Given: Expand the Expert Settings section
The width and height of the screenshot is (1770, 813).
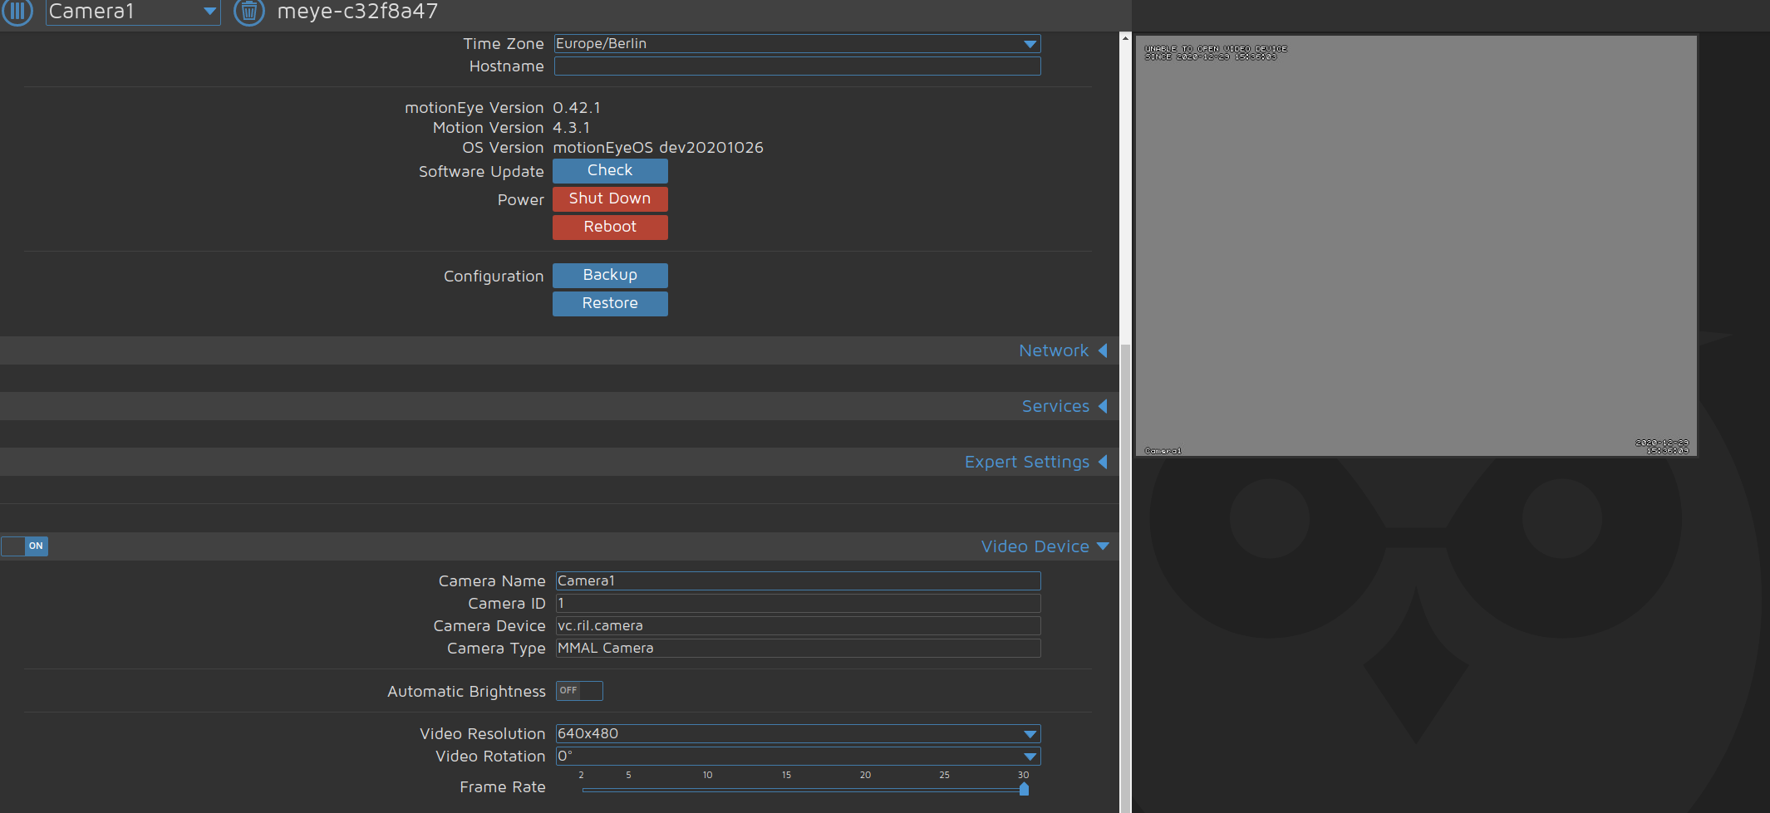Looking at the screenshot, I should pos(1035,461).
